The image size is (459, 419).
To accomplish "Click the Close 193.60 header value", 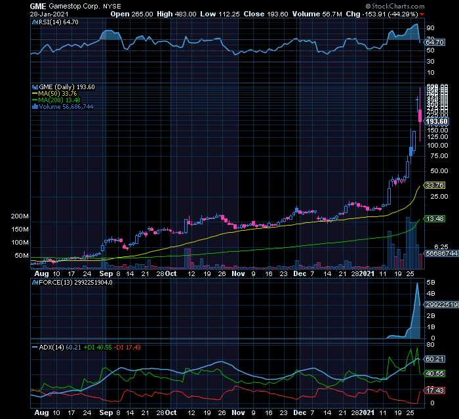I will point(266,14).
